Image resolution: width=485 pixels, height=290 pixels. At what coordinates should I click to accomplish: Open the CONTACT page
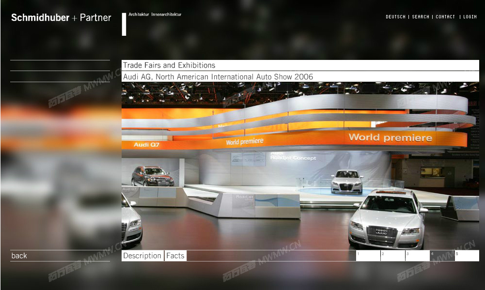pos(445,16)
